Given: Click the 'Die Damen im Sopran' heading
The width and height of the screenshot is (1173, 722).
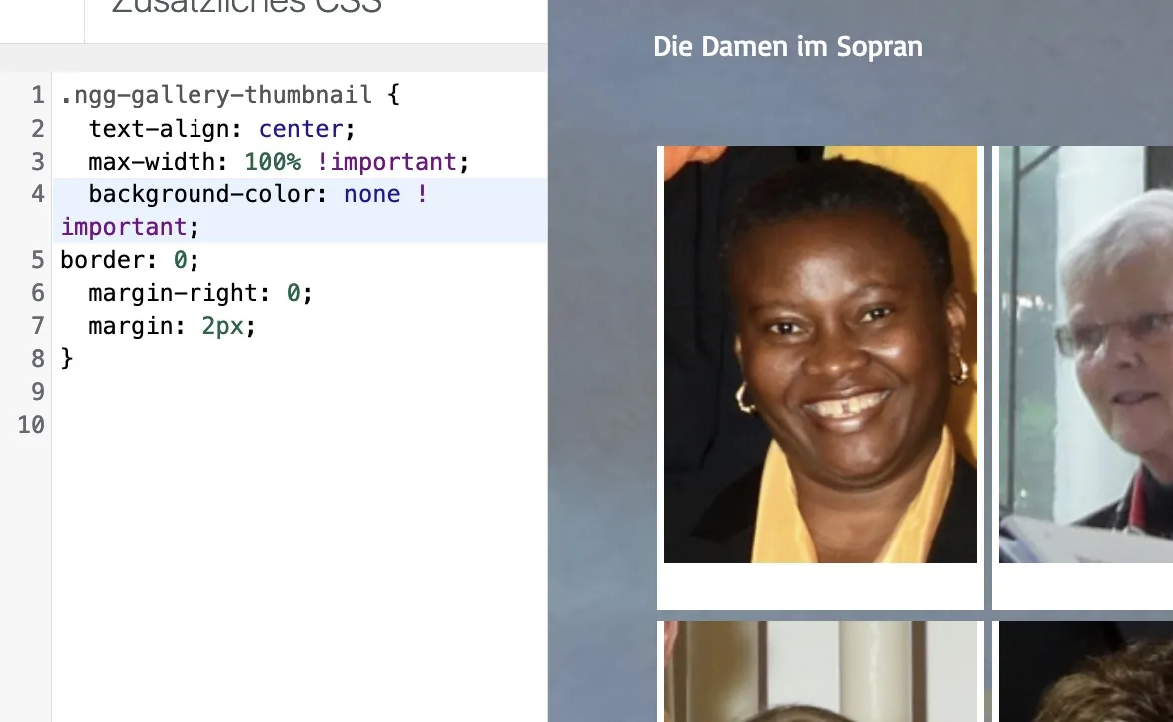Looking at the screenshot, I should 788,47.
